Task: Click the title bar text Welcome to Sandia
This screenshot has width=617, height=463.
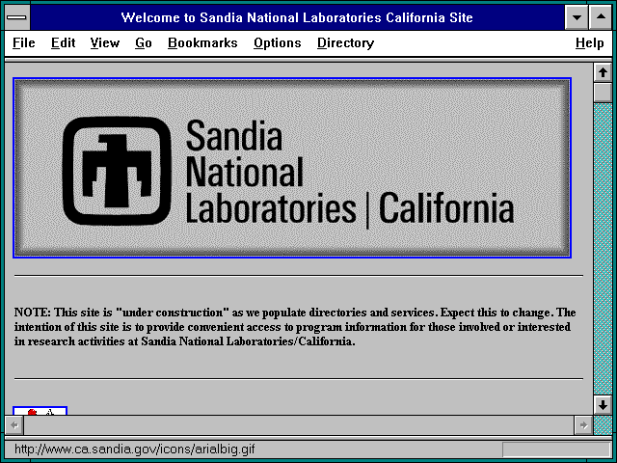Action: click(297, 17)
